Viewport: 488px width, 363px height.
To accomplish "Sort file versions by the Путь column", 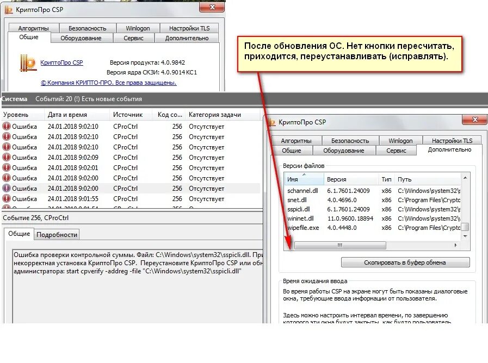I will (x=427, y=179).
